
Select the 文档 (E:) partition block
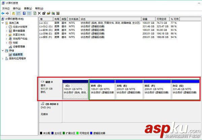coord(129,90)
